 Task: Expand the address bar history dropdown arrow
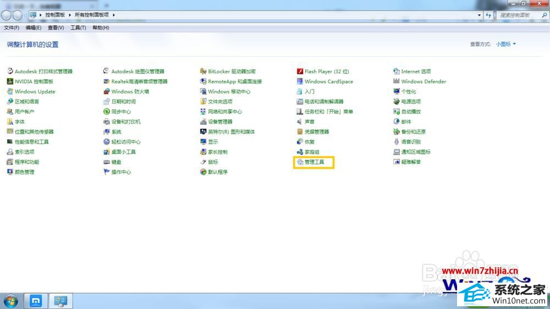tap(479, 15)
